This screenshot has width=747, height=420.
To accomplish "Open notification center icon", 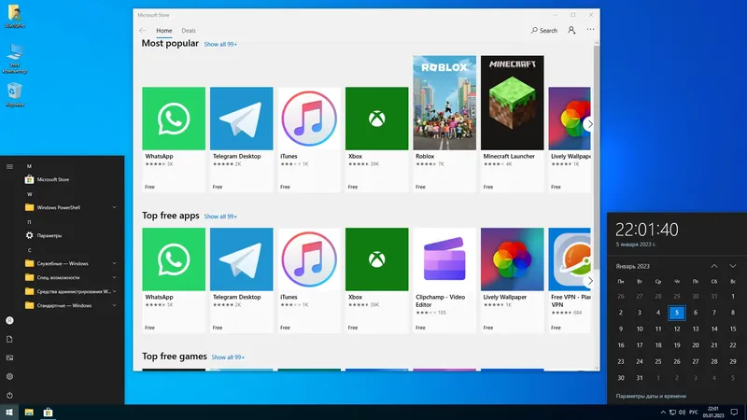I will pyautogui.click(x=734, y=413).
